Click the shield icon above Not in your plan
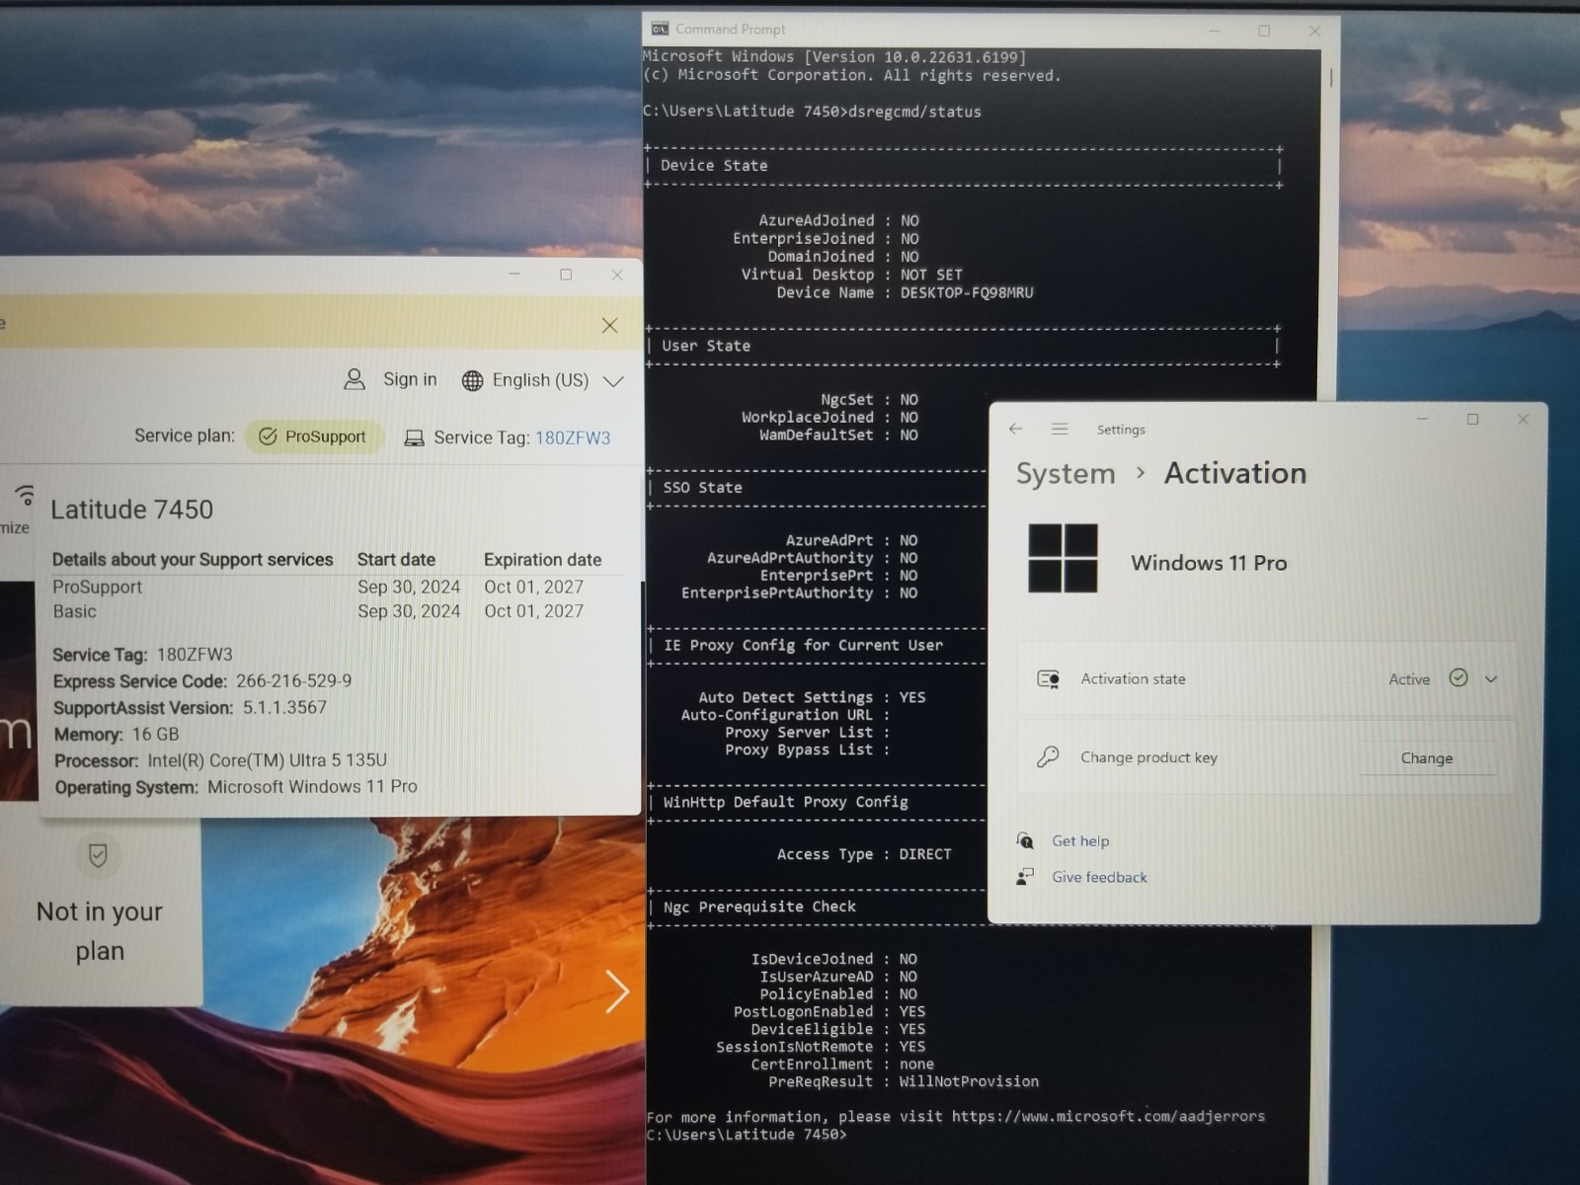Viewport: 1580px width, 1185px height. pyautogui.click(x=98, y=855)
